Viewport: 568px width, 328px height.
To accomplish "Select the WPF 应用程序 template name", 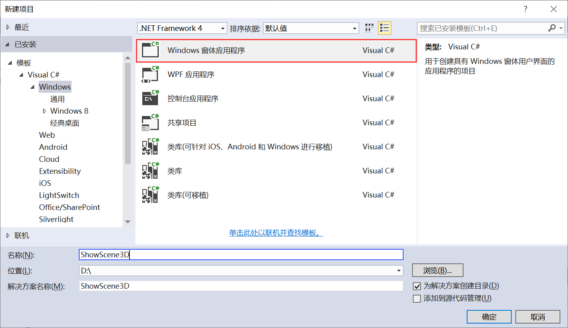I will (191, 74).
